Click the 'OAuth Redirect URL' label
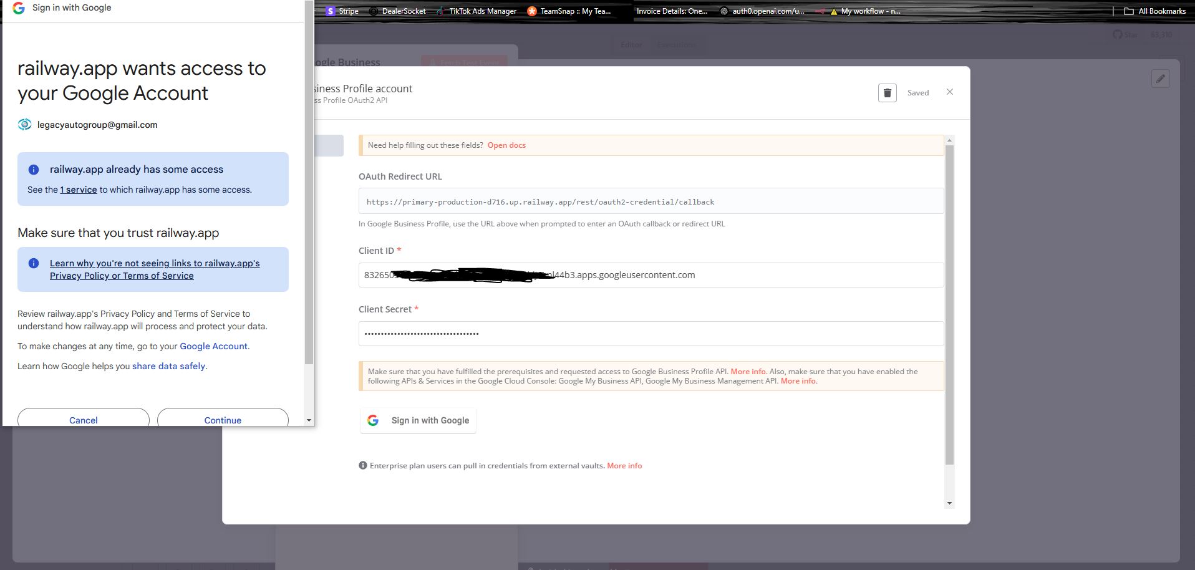Viewport: 1195px width, 570px height. point(400,176)
